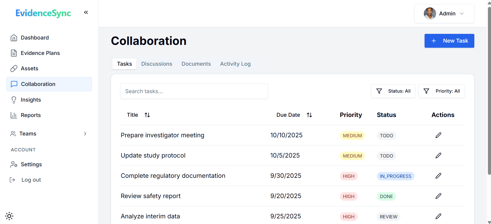
Task: Open Insights from the sidebar
Action: point(31,100)
